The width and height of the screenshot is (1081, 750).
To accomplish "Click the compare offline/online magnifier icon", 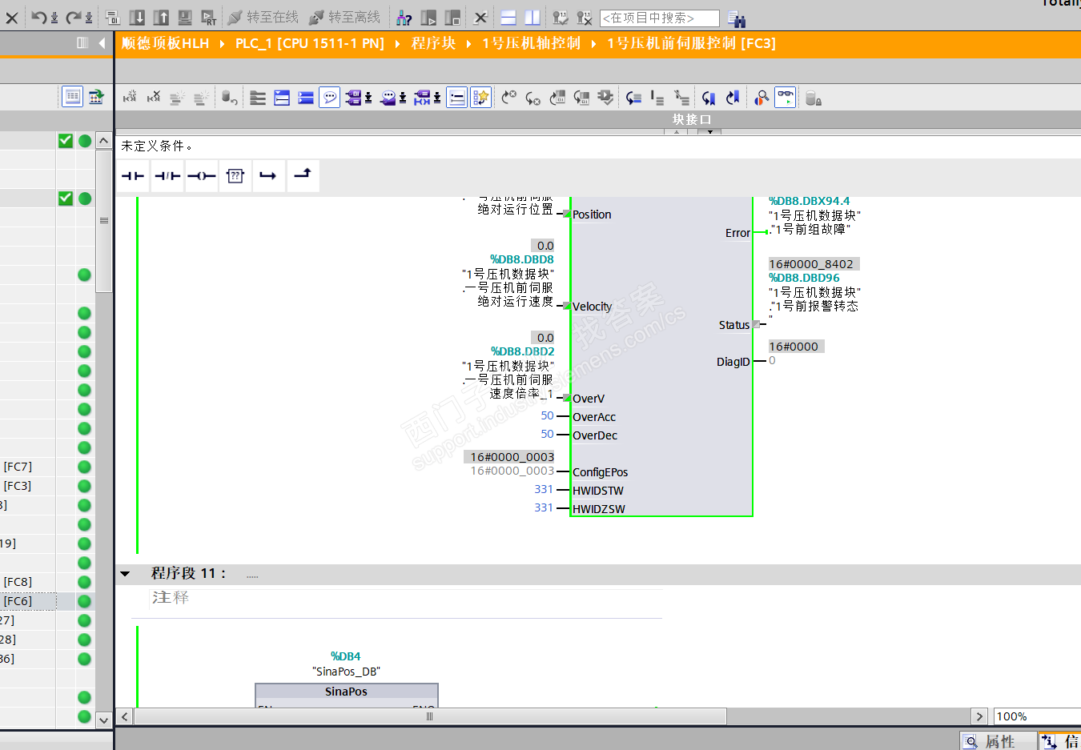I will coord(762,98).
